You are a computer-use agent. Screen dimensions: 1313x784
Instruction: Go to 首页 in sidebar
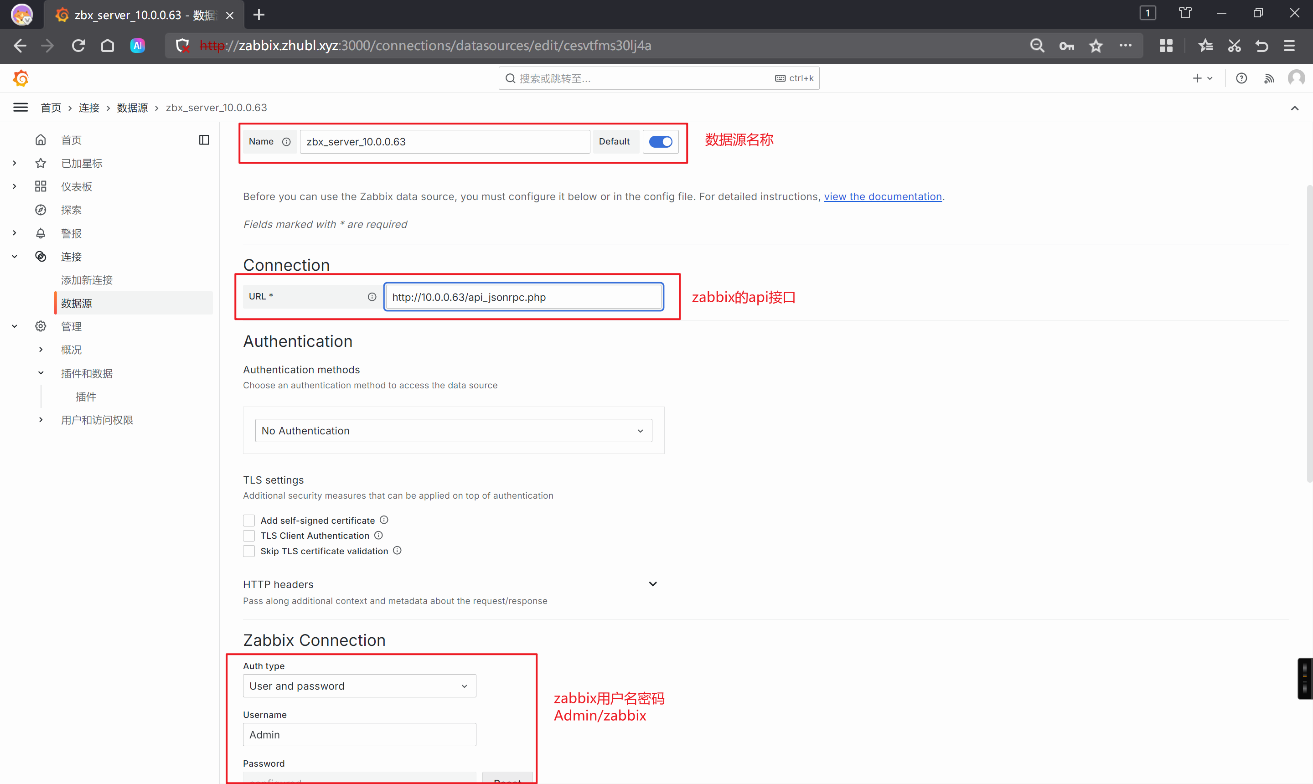point(71,139)
